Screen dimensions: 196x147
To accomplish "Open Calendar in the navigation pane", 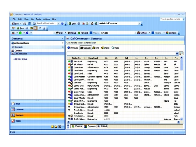I will (20, 109).
